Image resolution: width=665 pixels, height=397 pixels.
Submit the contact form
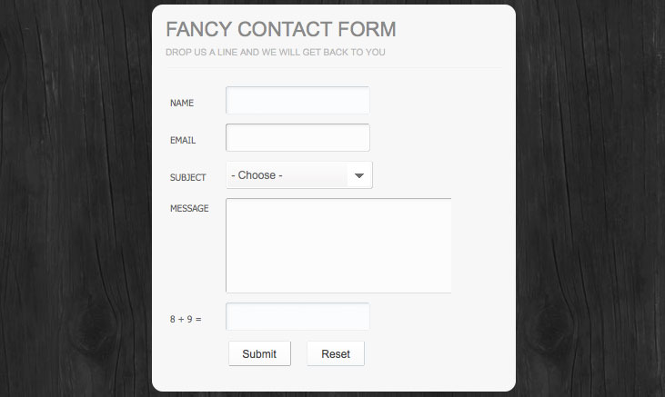[259, 353]
